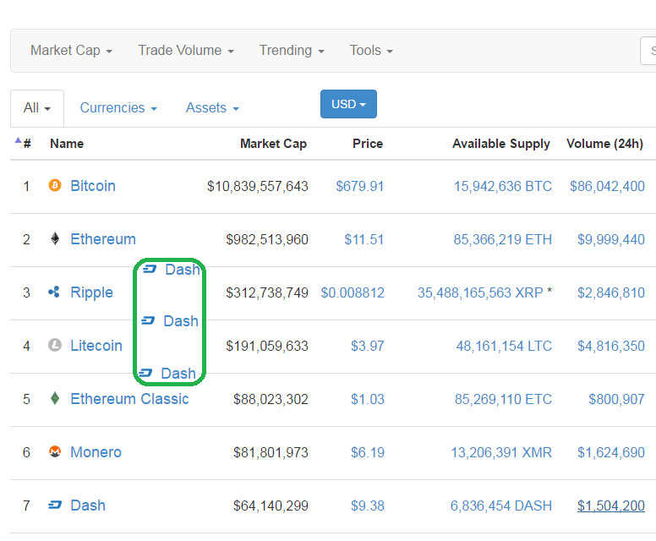Click the Ethereum diamond icon
This screenshot has width=656, height=541.
click(55, 238)
